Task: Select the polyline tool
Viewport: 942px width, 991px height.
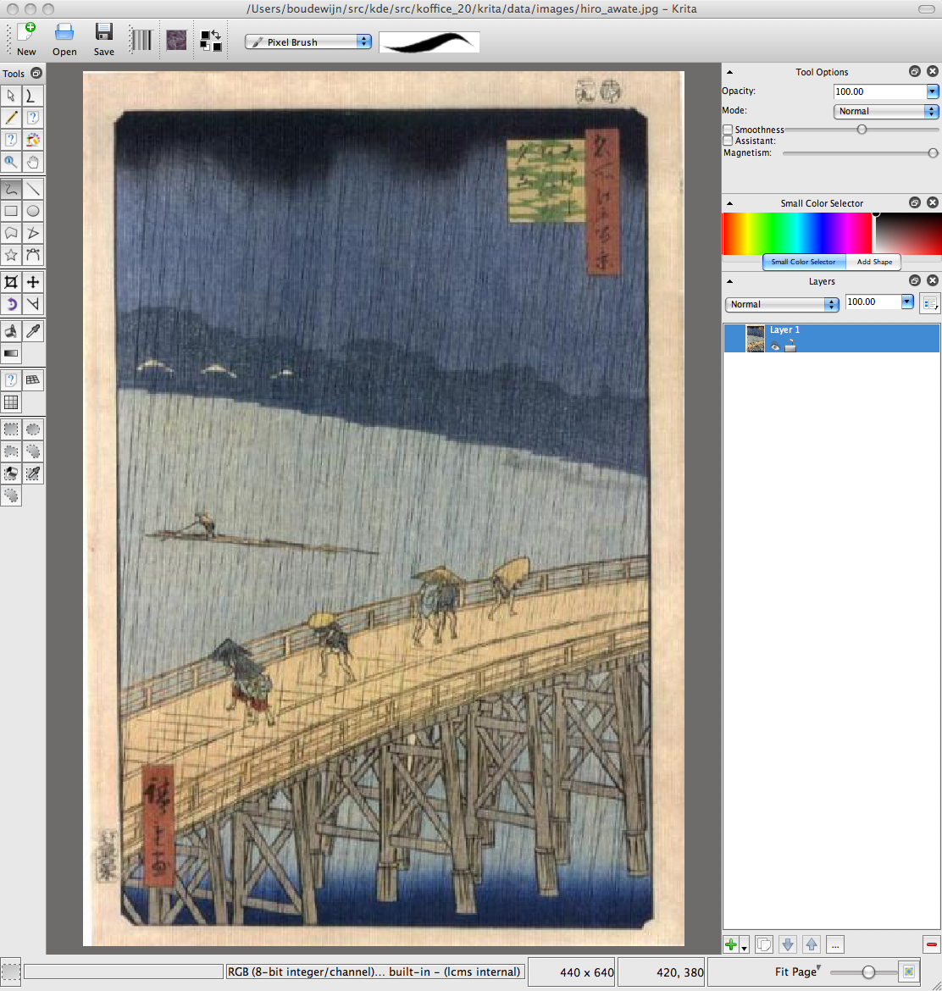Action: coord(32,233)
